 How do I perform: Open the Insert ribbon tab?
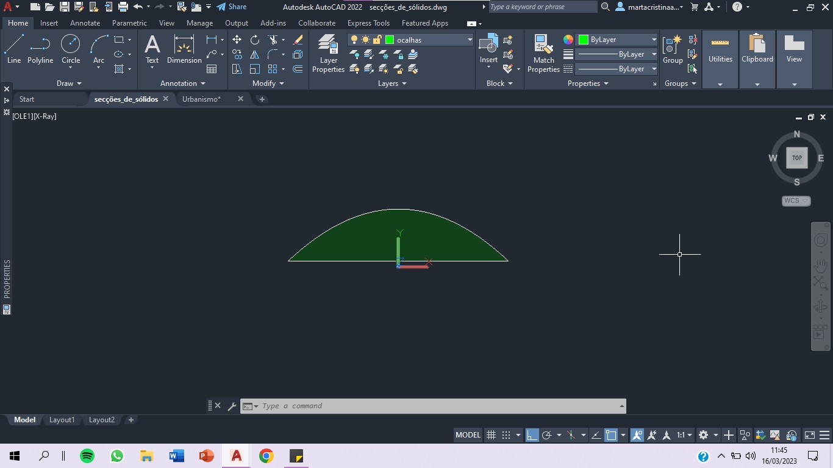click(x=49, y=23)
